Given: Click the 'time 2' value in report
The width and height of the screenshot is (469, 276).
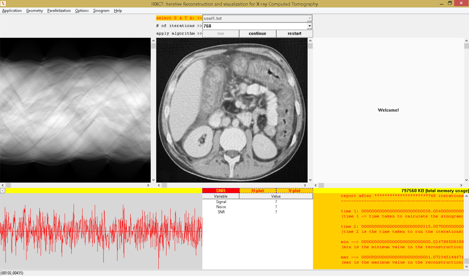Looking at the screenshot, I should tap(412, 226).
